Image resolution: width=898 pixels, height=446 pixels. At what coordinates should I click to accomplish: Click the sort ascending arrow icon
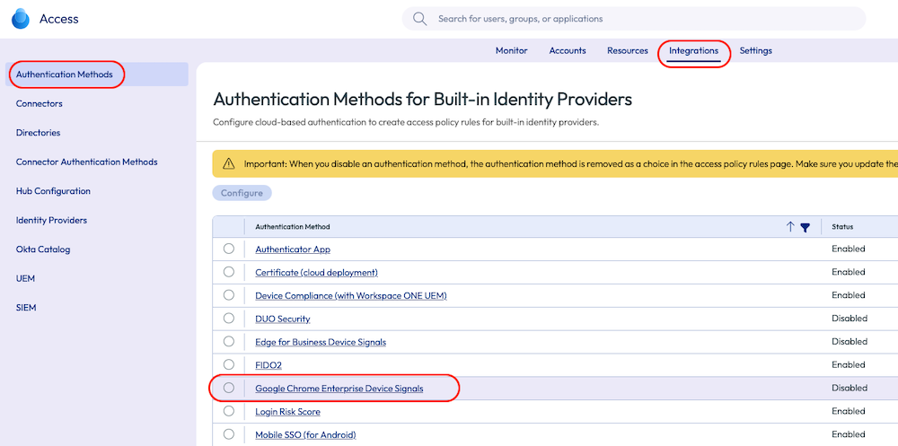790,227
